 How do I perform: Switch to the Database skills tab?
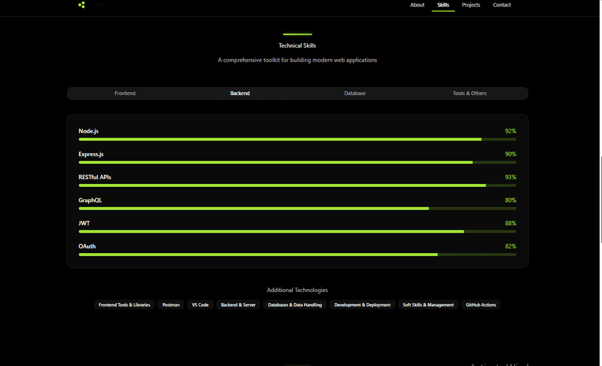[x=354, y=93]
